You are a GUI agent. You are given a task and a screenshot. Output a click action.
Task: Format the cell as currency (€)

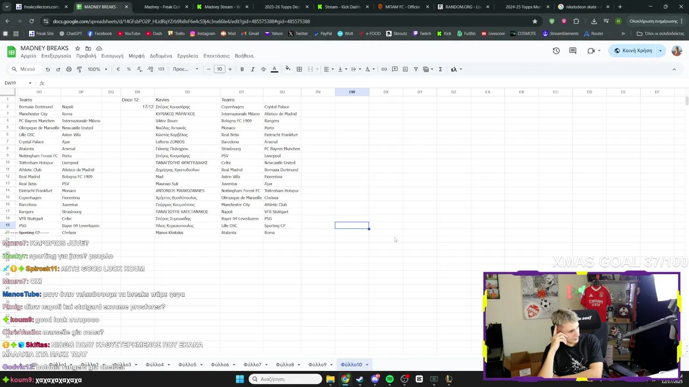(118, 69)
